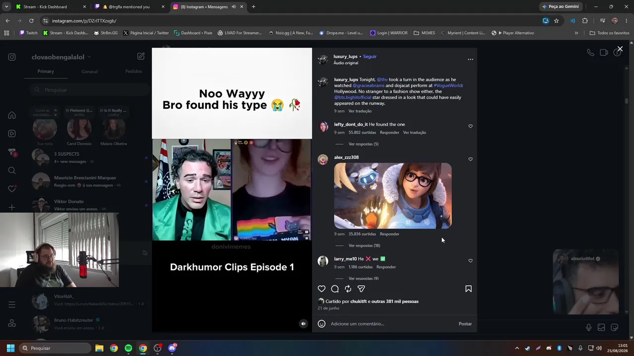This screenshot has height=356, width=634.
Task: Switch to the Stream - Kick Dashboard tab
Action: tap(51, 7)
